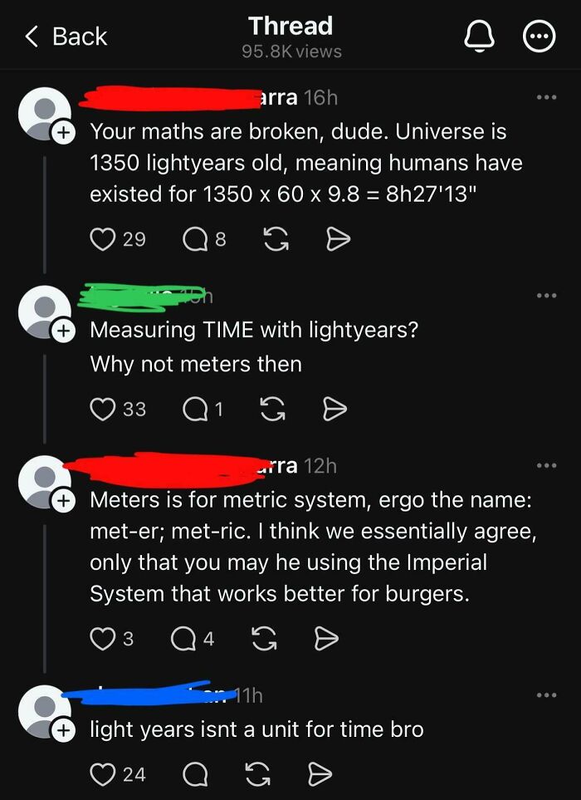Follow the first commenter via the plus button
Image resolution: width=581 pixels, height=800 pixels.
(x=63, y=132)
